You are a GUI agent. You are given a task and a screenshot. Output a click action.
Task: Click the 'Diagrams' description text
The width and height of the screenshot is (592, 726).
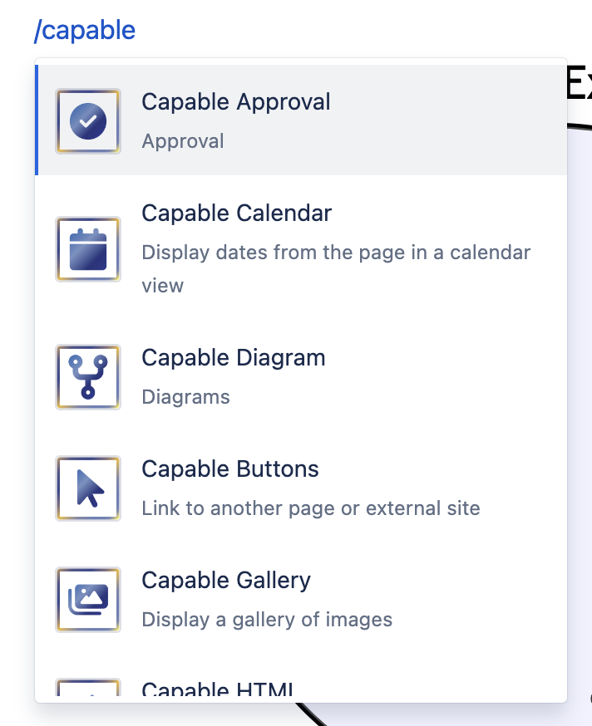(186, 397)
